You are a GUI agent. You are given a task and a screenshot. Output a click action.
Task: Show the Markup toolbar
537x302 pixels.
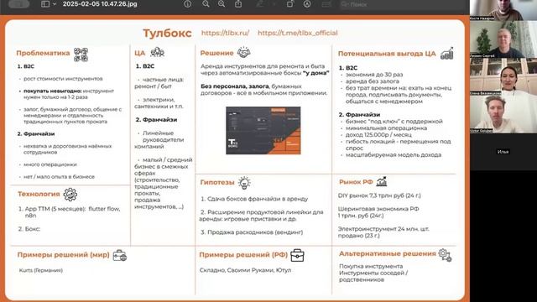(x=307, y=4)
